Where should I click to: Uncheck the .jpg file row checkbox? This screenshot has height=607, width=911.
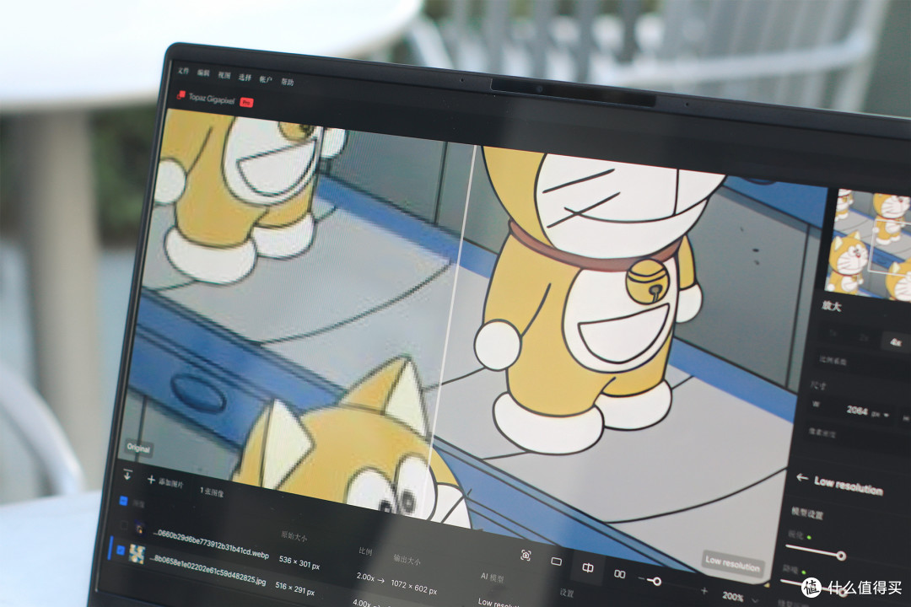121,550
